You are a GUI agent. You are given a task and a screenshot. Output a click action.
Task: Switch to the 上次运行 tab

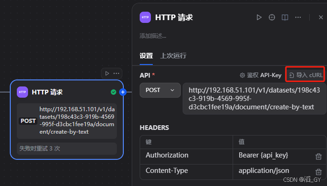(173, 56)
